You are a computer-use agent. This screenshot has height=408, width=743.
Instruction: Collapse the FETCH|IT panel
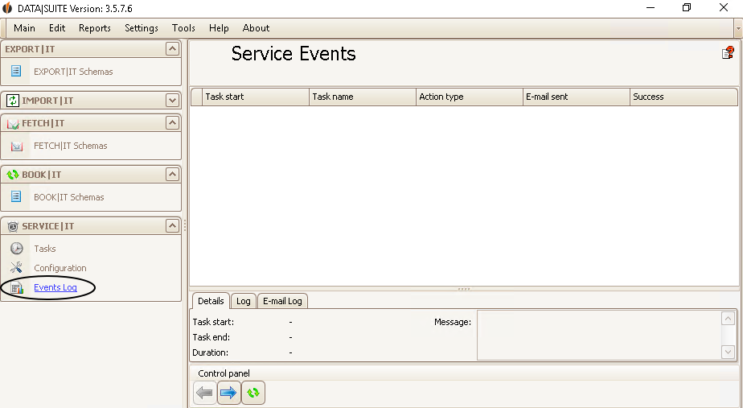click(172, 123)
